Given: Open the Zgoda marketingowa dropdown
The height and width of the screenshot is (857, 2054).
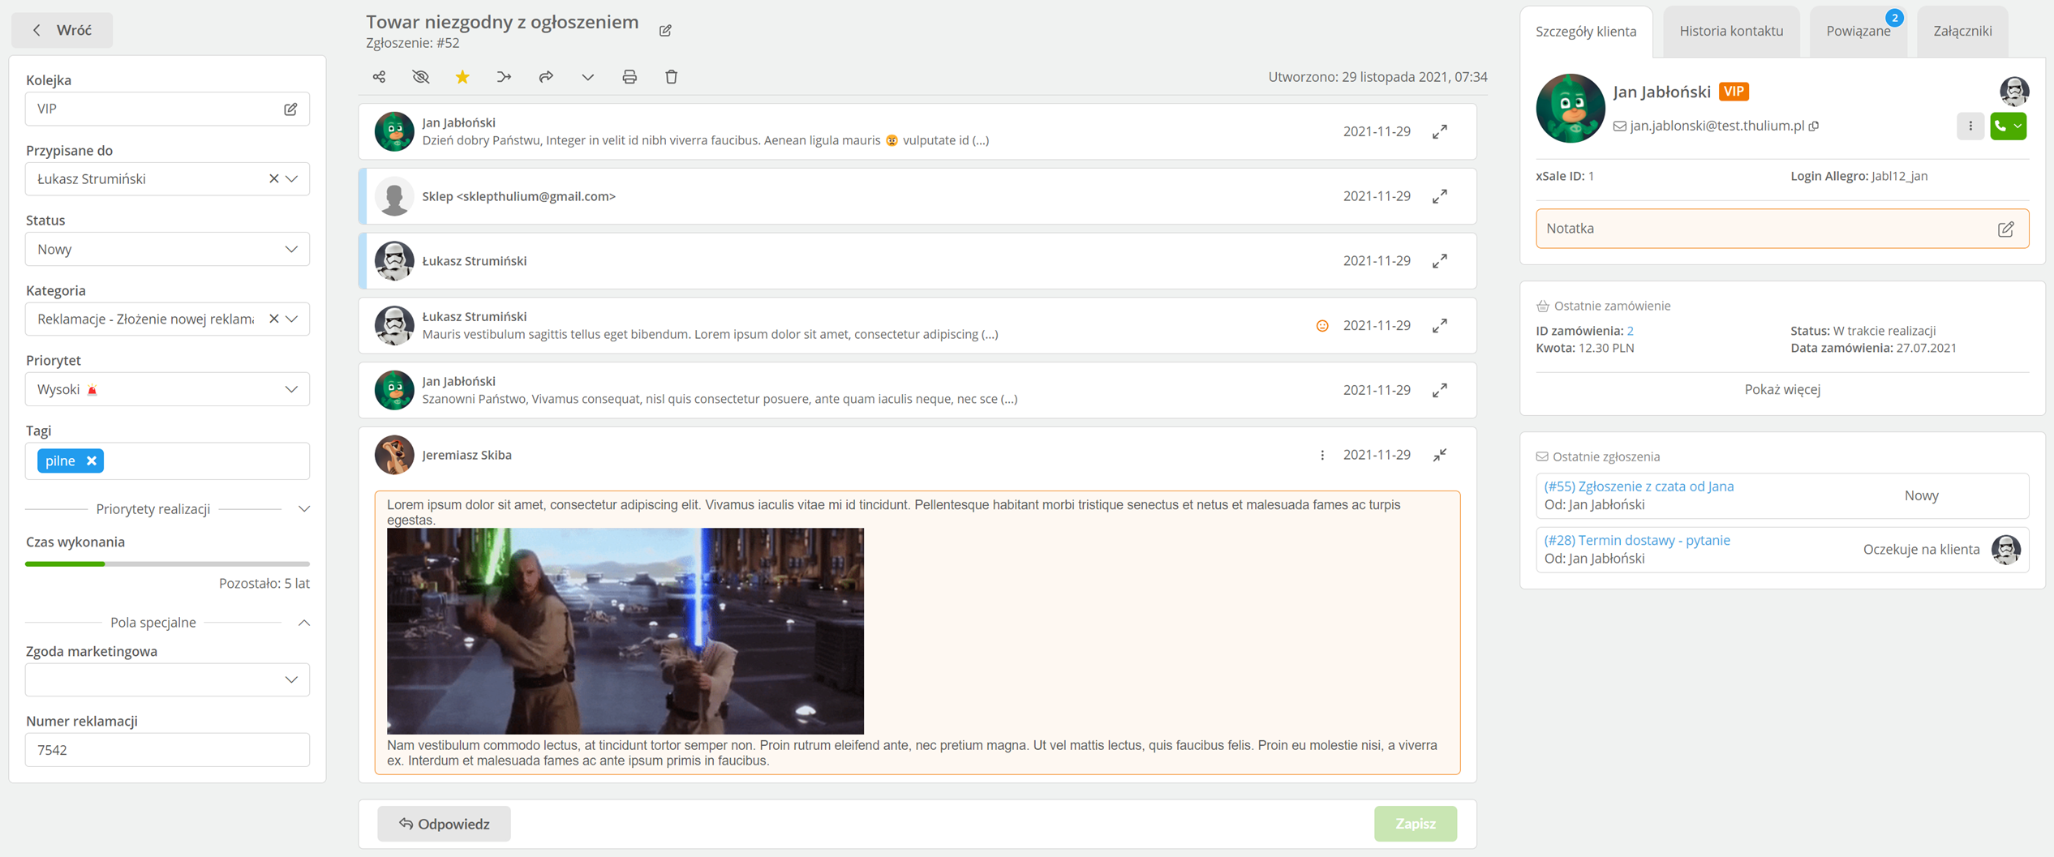Looking at the screenshot, I should (167, 679).
